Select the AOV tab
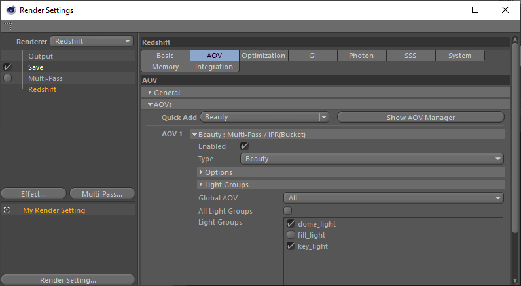 pyautogui.click(x=214, y=56)
